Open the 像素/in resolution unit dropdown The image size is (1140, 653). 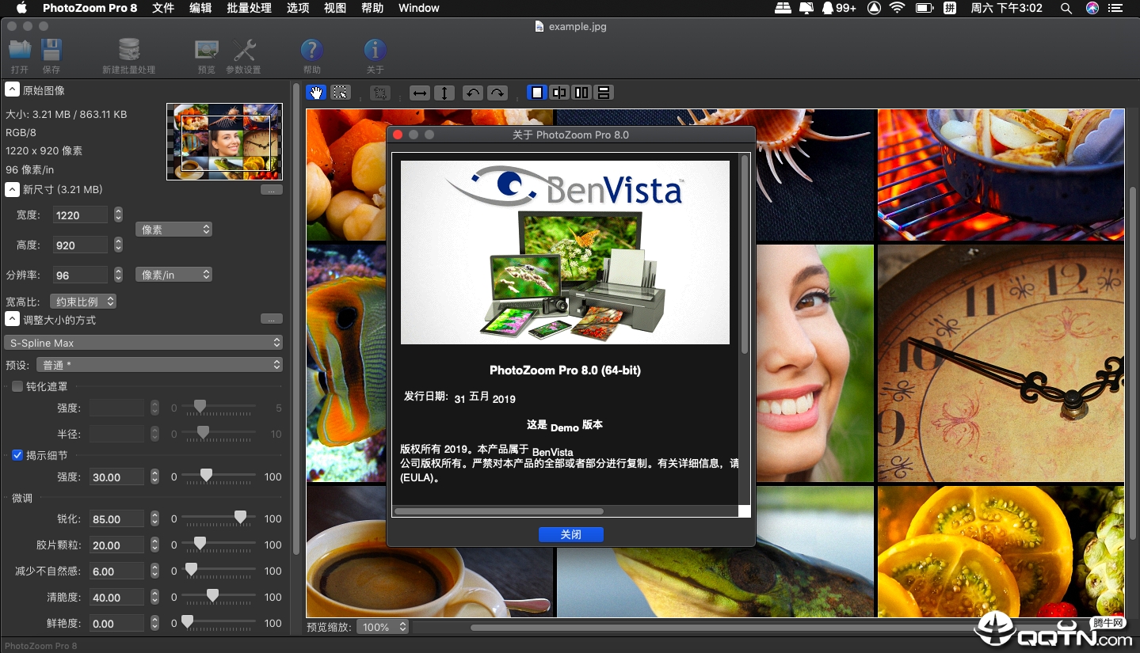(173, 275)
